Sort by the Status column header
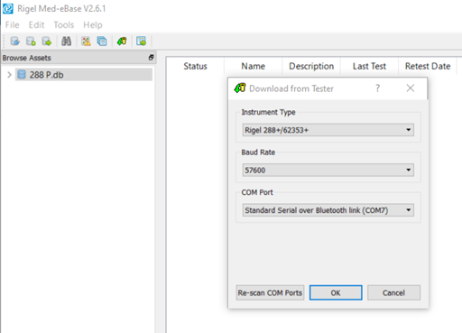The width and height of the screenshot is (462, 333). pyautogui.click(x=195, y=66)
